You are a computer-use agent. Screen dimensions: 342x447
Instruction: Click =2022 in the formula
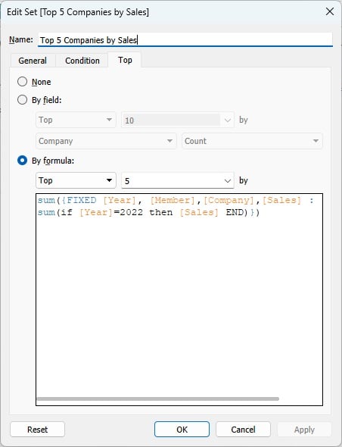128,212
